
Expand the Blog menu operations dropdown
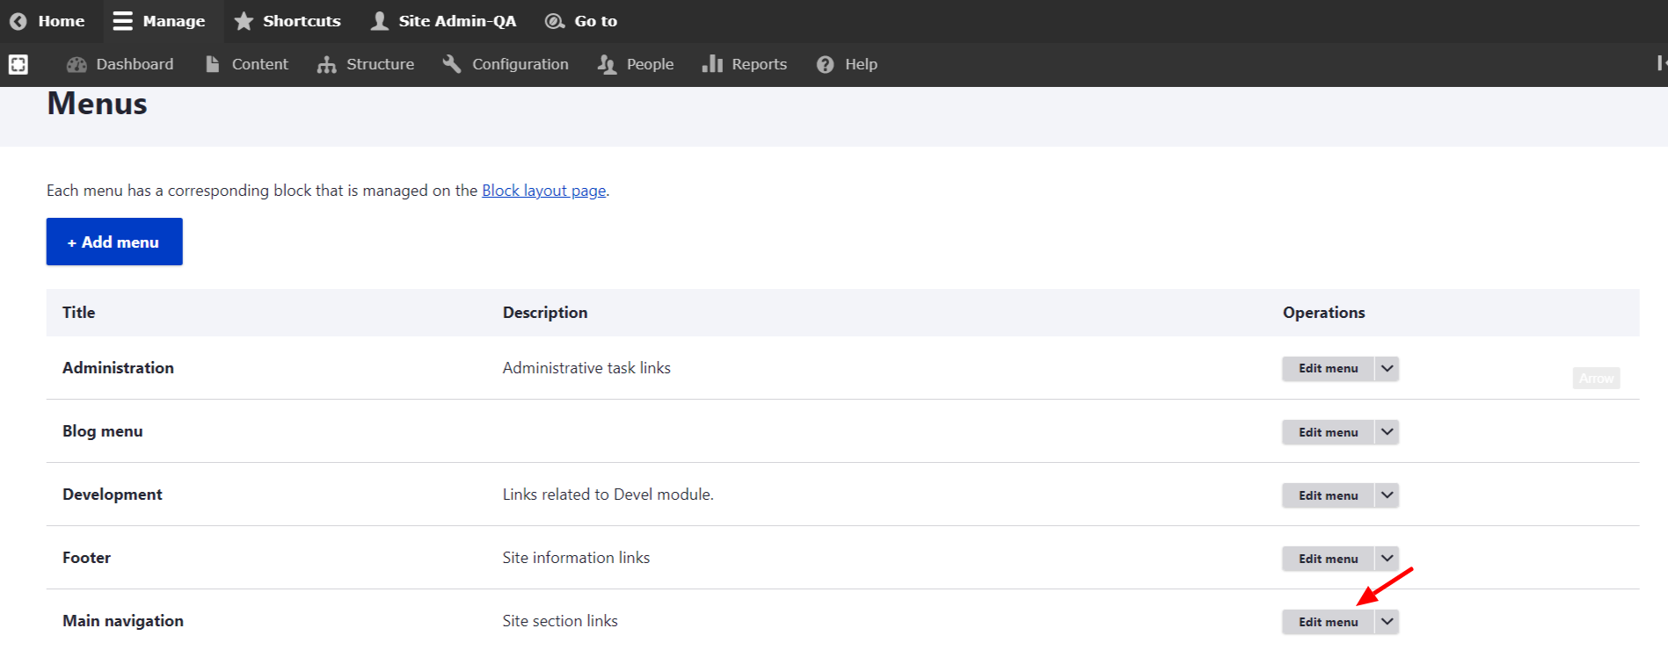1387,432
